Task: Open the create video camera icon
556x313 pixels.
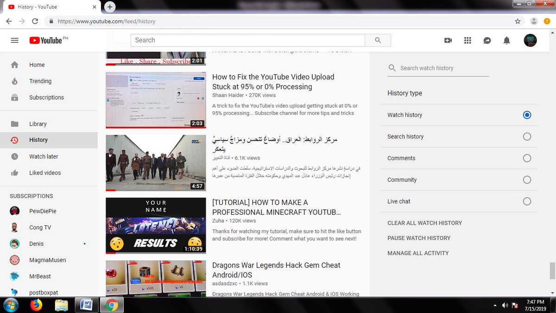Action: coord(448,40)
